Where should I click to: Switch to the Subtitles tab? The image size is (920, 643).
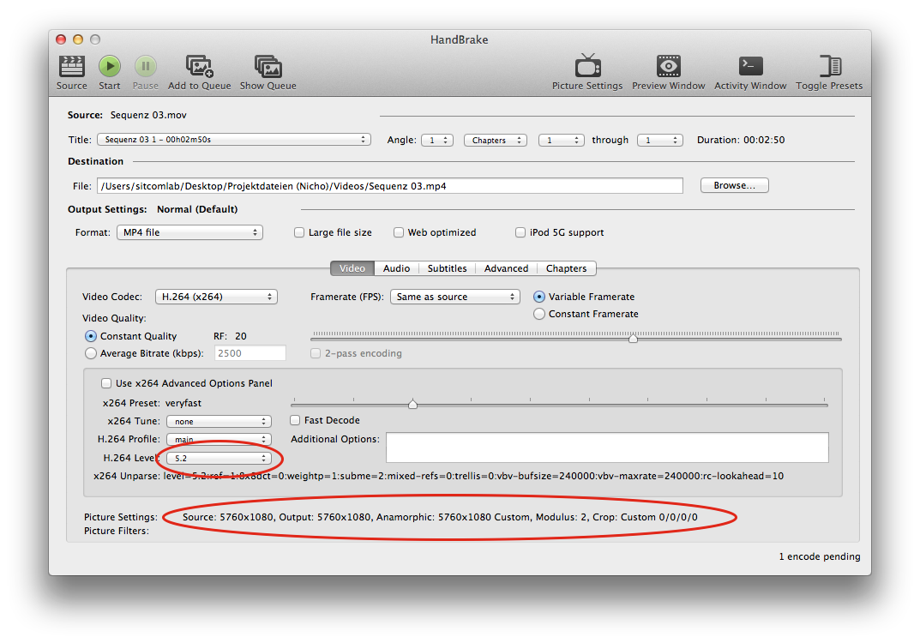447,268
